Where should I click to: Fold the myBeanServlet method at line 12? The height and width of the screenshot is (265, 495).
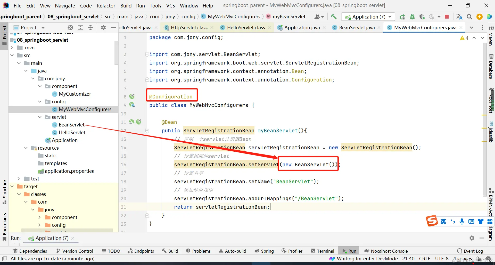[147, 131]
